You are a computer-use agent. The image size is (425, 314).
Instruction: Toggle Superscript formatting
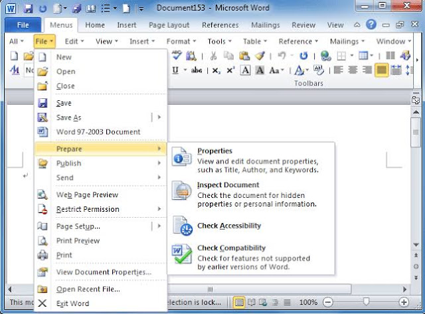tap(230, 70)
